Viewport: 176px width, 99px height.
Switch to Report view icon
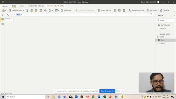point(2,15)
